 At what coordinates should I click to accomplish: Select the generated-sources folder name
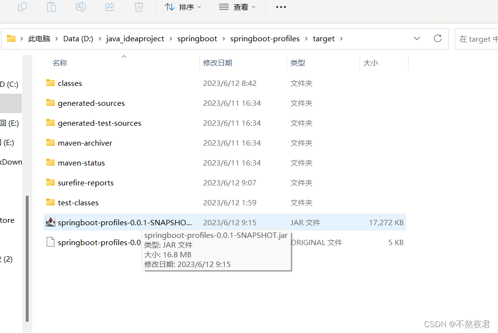coord(91,103)
